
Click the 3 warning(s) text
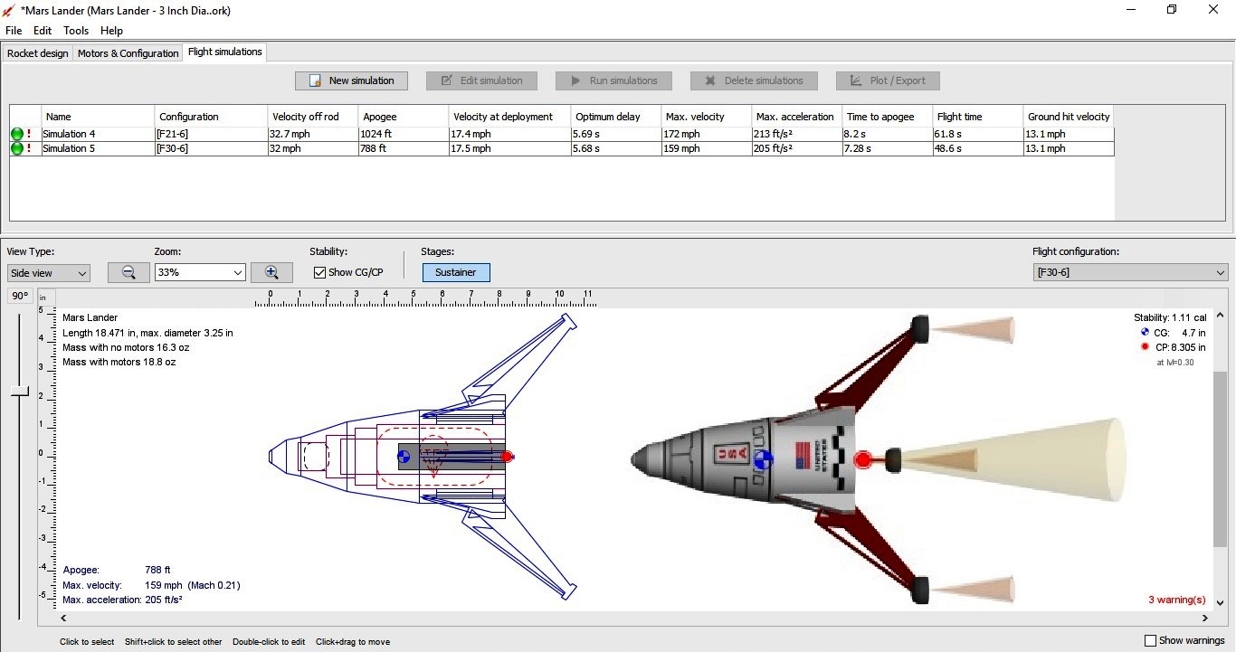pyautogui.click(x=1176, y=600)
